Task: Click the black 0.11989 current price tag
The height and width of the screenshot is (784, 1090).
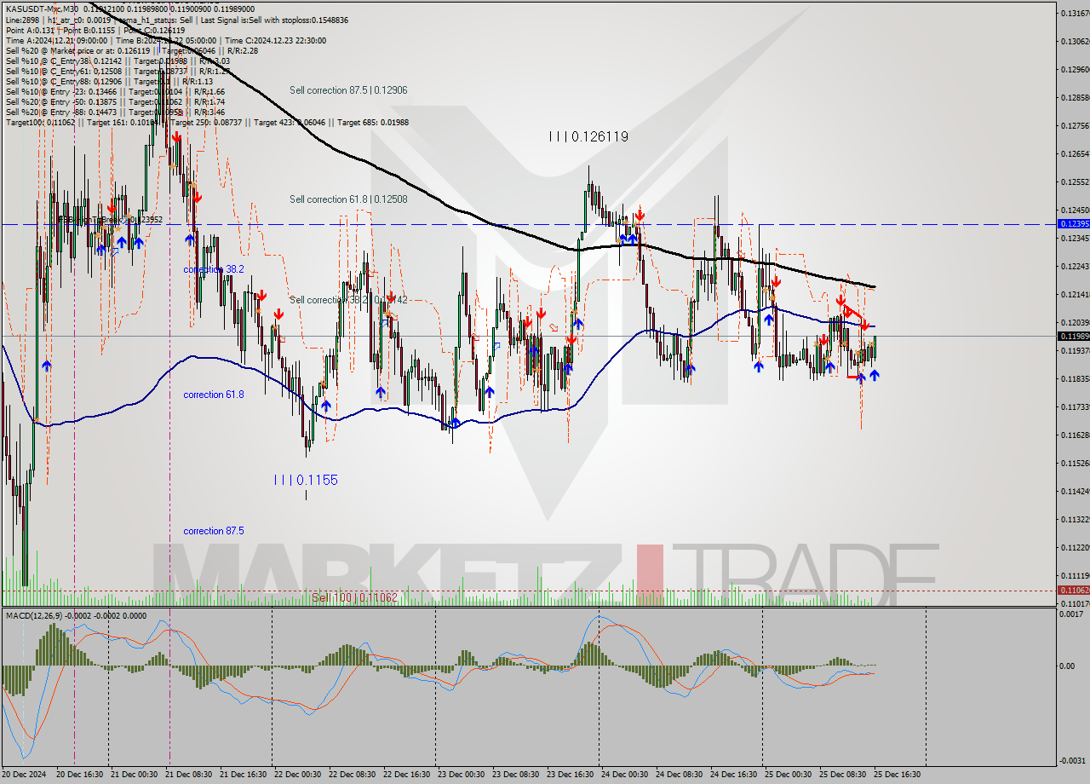Action: tap(1072, 336)
